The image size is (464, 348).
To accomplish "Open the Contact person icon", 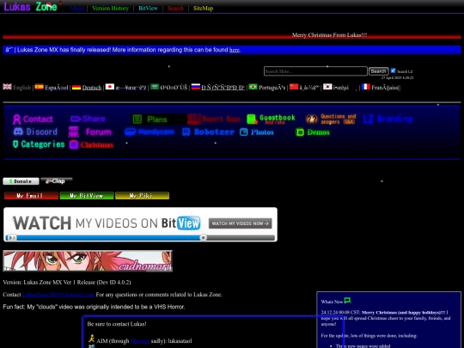I will point(17,119).
